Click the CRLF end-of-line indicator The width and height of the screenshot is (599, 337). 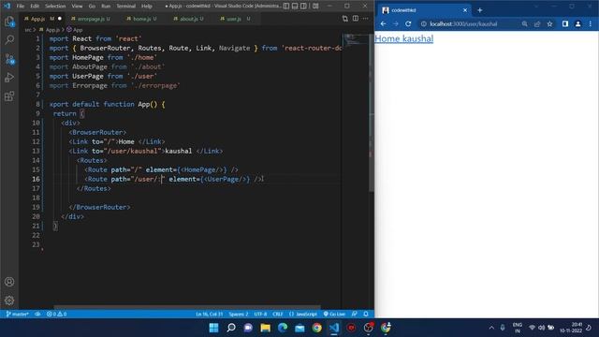278,315
